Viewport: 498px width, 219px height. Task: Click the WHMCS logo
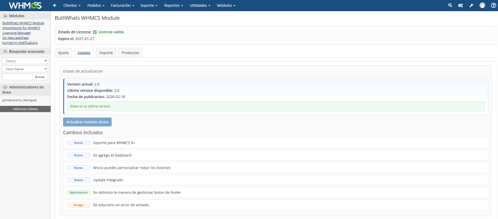[x=25, y=6]
